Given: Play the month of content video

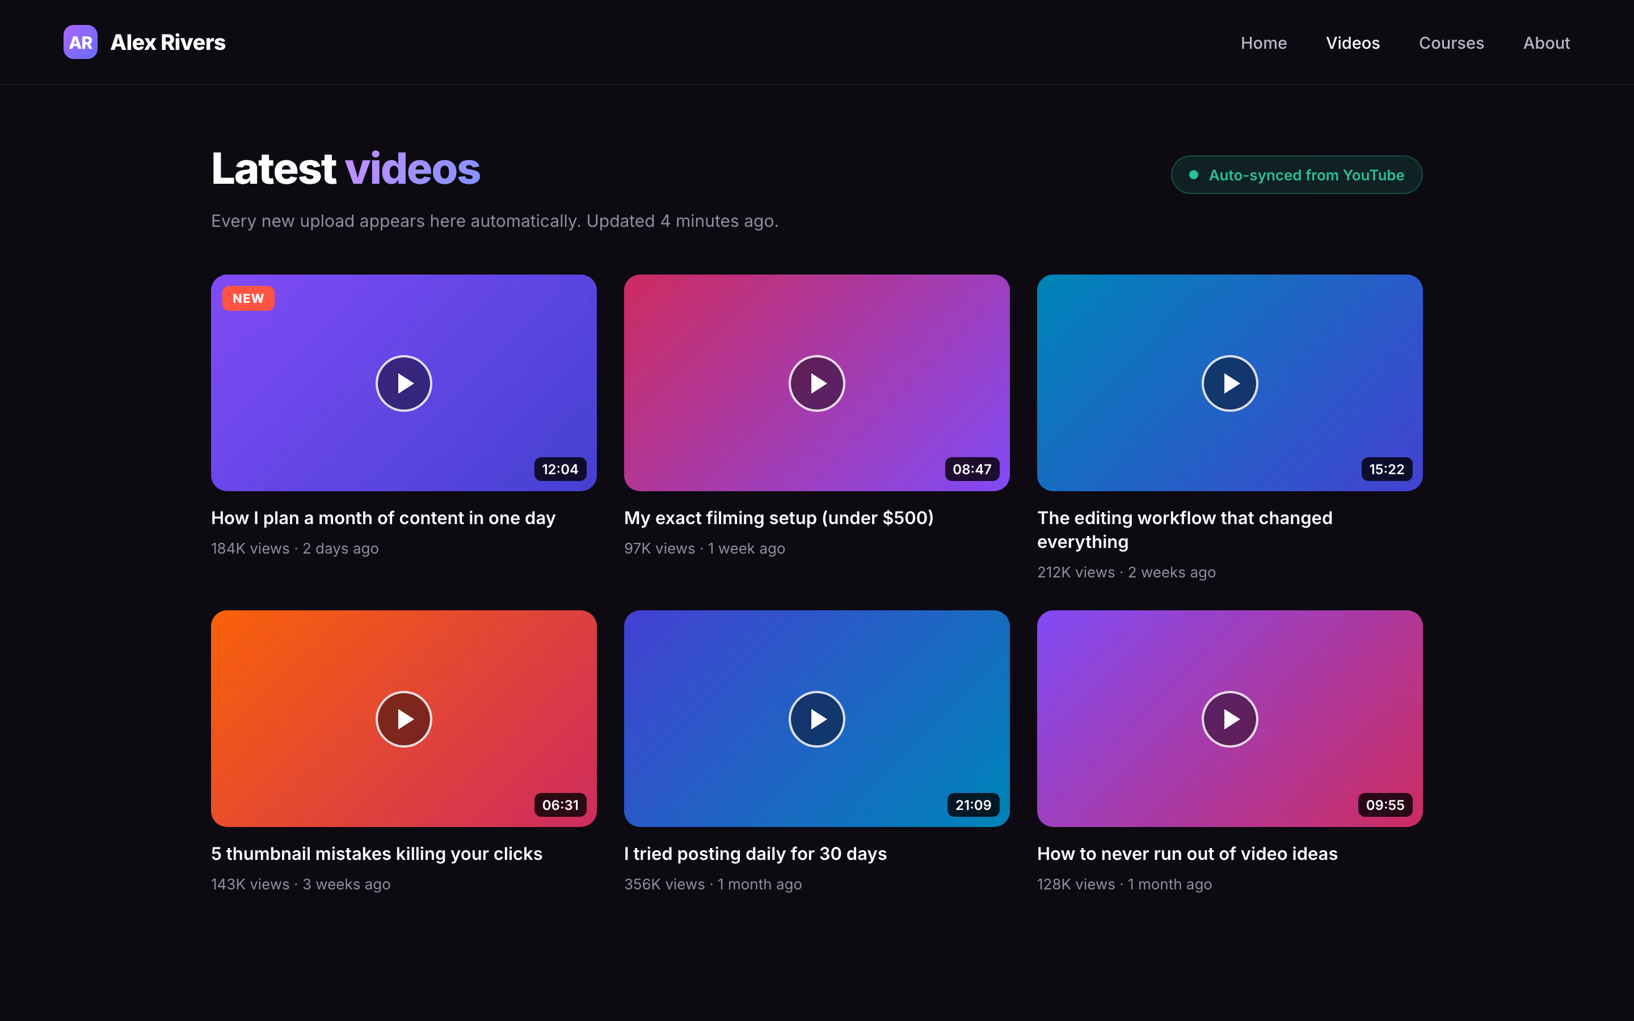Looking at the screenshot, I should [404, 383].
